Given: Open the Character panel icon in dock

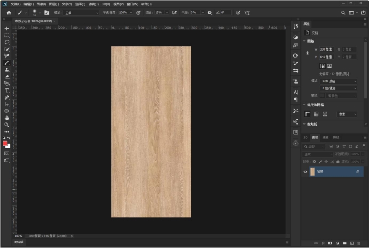Looking at the screenshot, I should (295, 92).
